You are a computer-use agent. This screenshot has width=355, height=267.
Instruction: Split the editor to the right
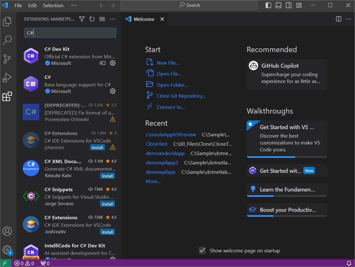tap(338, 19)
